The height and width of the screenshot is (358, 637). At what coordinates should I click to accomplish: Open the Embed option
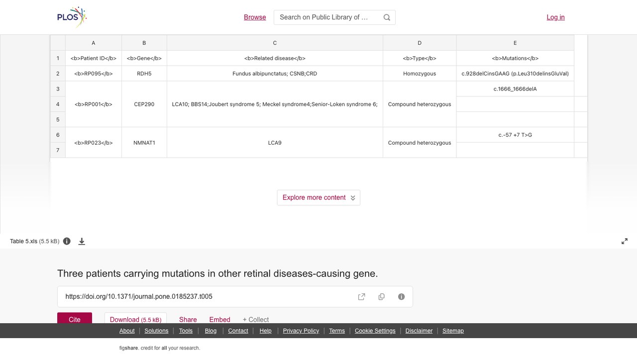pyautogui.click(x=219, y=319)
